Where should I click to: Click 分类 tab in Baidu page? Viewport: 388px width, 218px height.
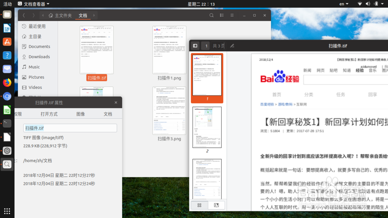[x=308, y=95]
